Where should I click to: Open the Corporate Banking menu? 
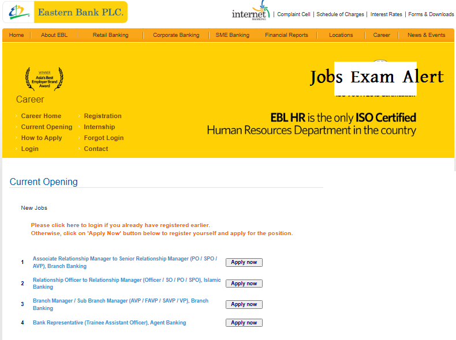[x=176, y=35]
